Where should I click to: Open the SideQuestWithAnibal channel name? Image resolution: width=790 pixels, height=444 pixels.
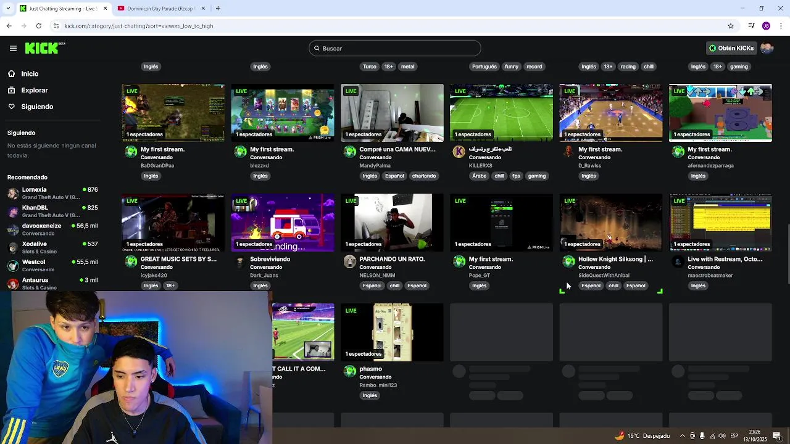604,276
